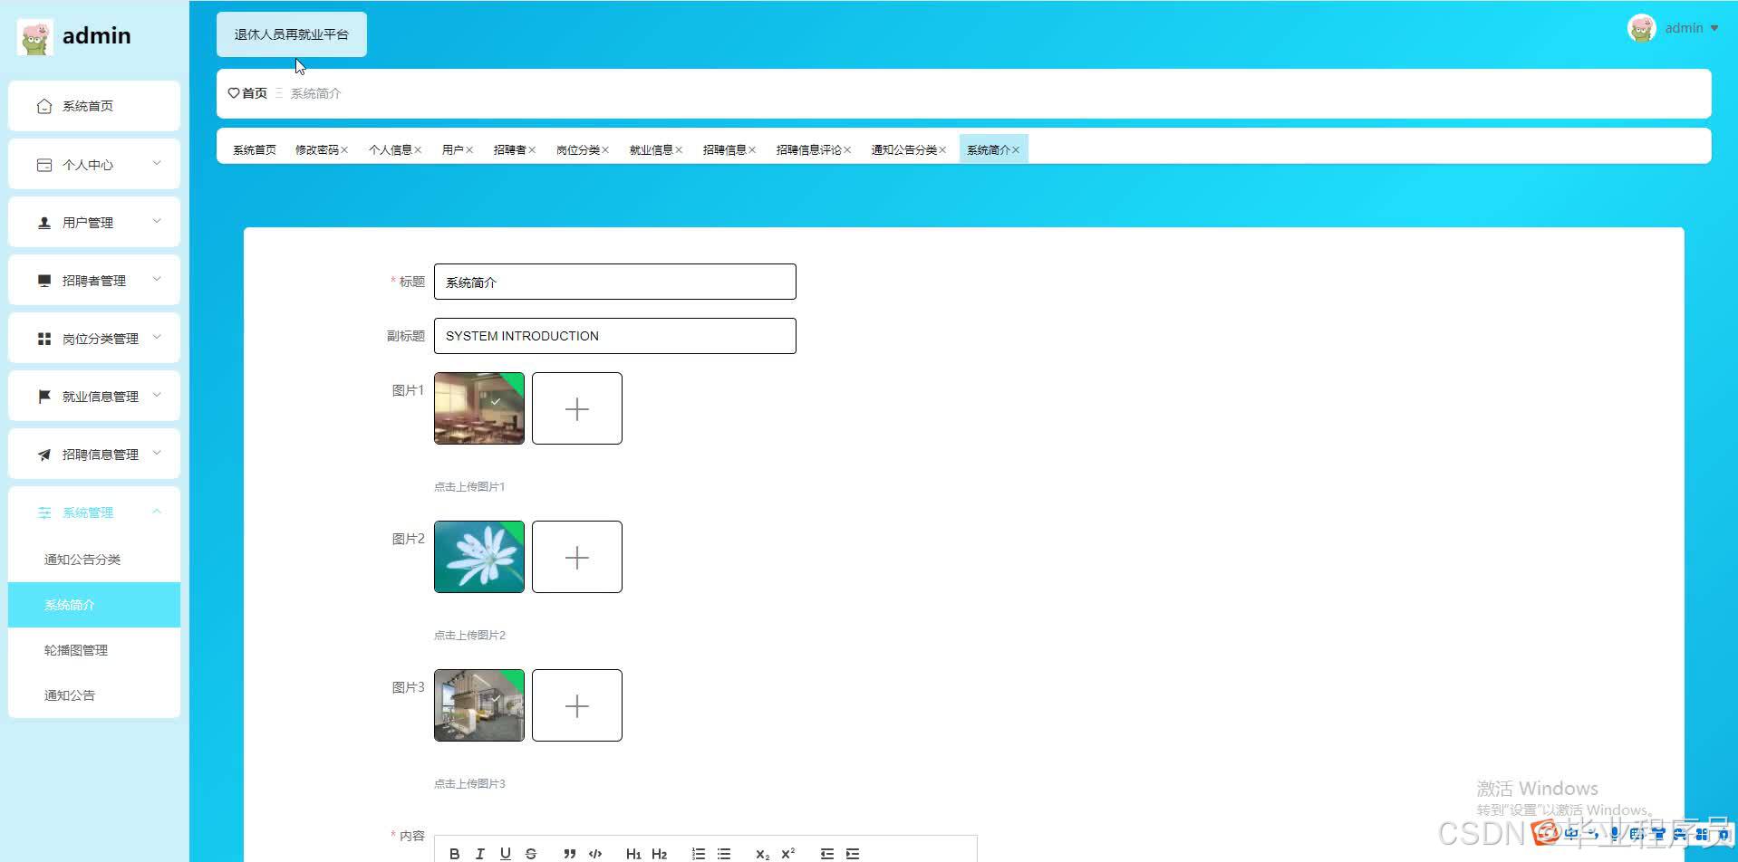Click the 首页 breadcrumb link
The image size is (1738, 862).
[x=255, y=93]
